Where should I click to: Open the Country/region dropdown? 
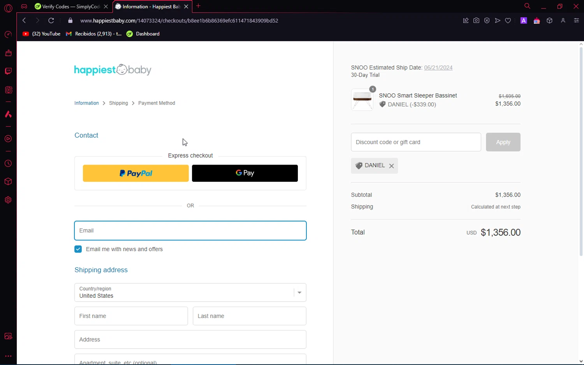[x=190, y=293]
